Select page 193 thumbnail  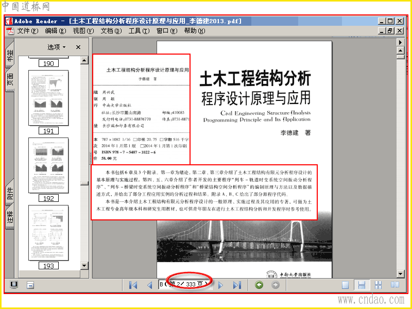tap(48, 233)
